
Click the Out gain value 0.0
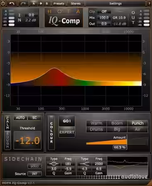[x=104, y=24]
